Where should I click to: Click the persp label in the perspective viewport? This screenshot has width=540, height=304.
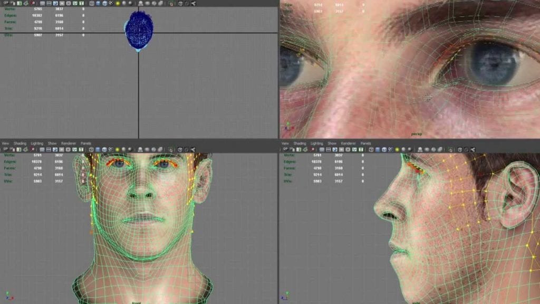pos(417,134)
